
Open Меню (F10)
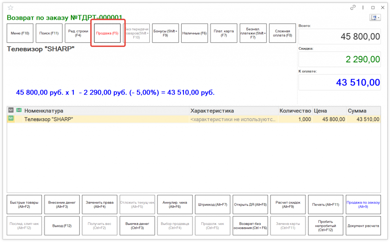point(21,33)
